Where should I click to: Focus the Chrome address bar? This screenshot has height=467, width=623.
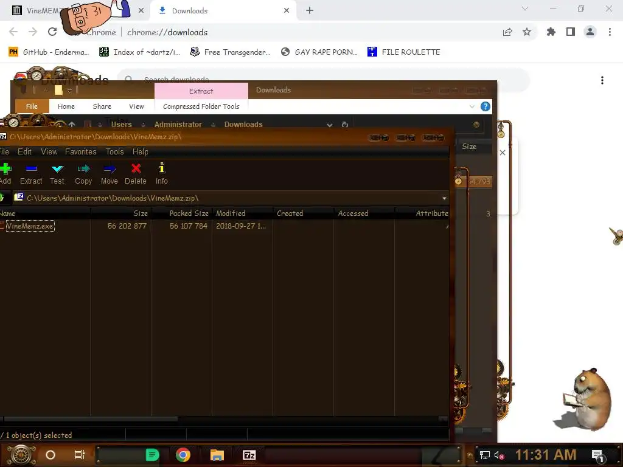(x=294, y=32)
